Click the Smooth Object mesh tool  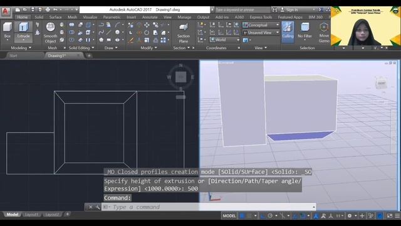tap(50, 33)
